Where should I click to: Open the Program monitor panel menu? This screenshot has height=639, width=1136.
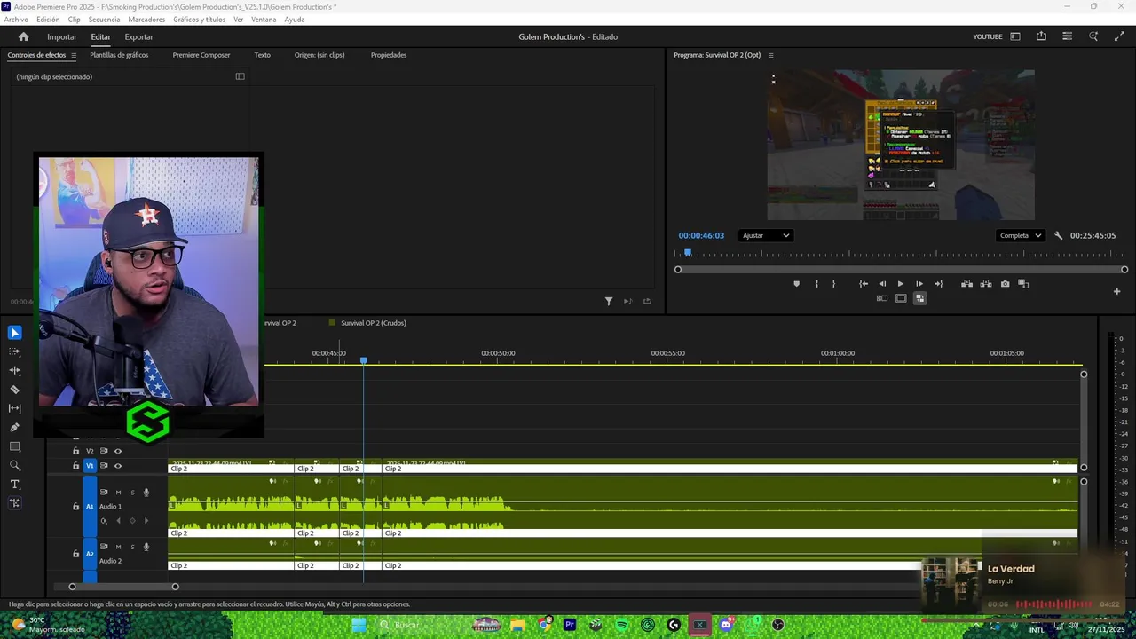point(770,55)
